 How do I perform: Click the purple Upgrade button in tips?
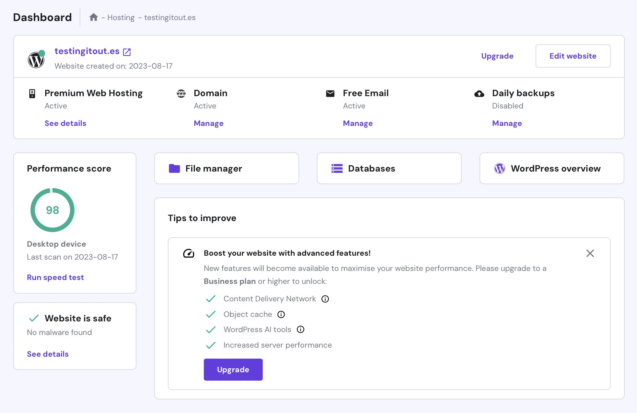(233, 370)
